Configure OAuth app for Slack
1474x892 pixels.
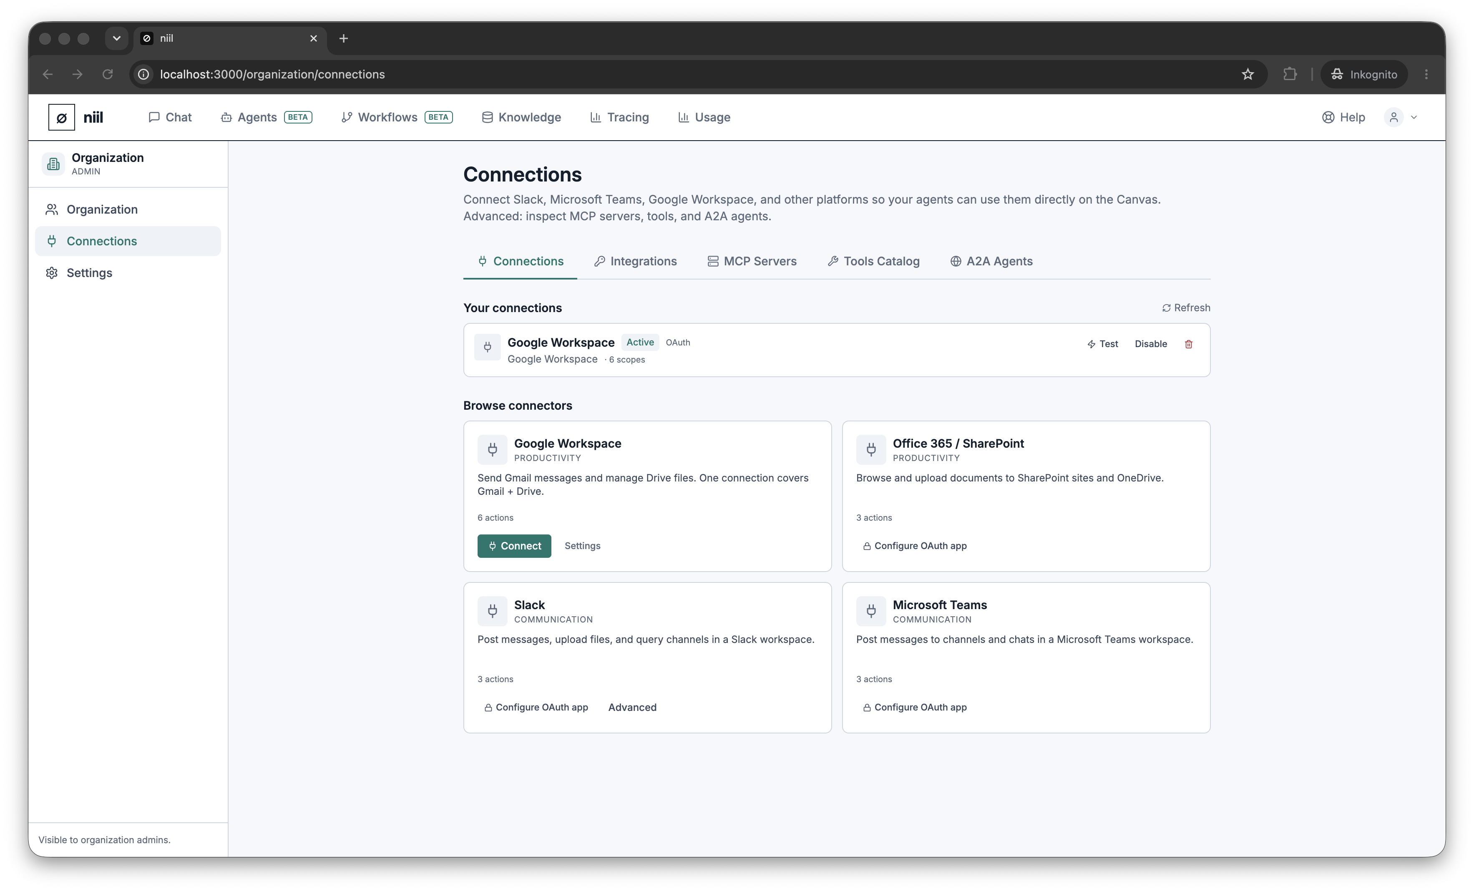pyautogui.click(x=536, y=707)
